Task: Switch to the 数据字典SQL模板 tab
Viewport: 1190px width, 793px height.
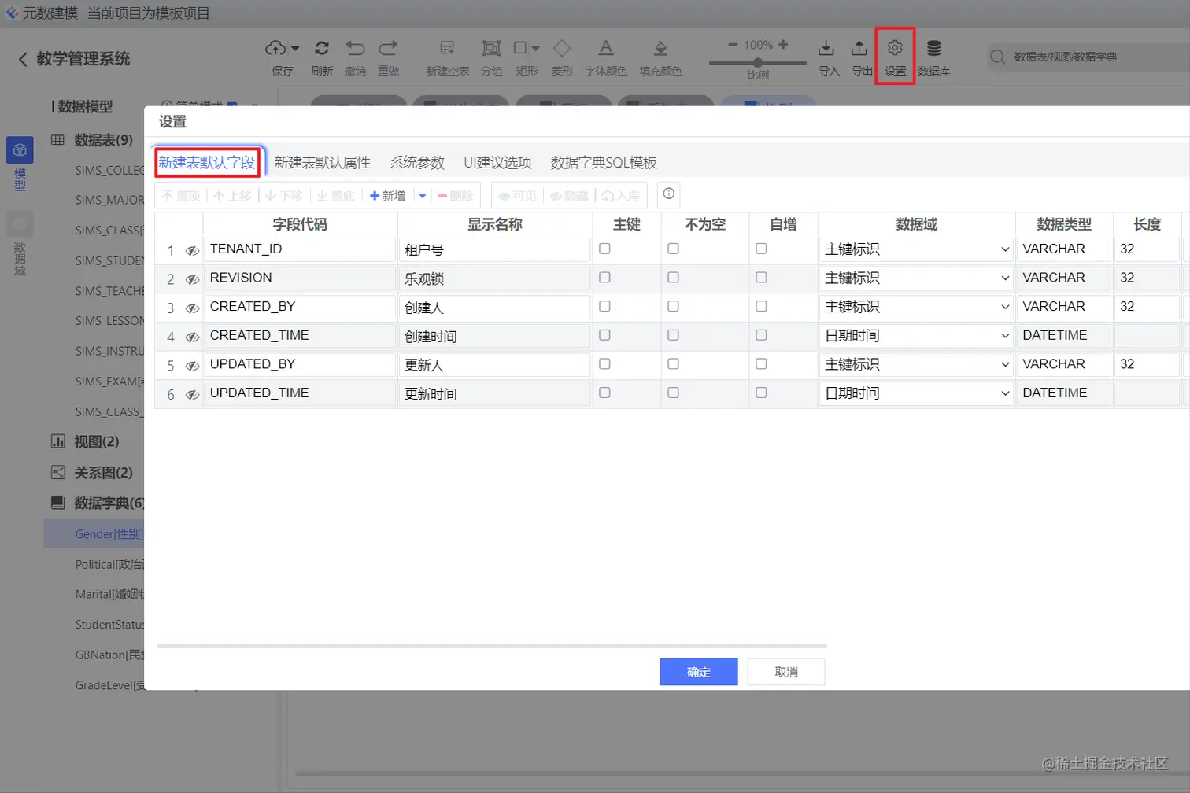Action: click(x=604, y=163)
